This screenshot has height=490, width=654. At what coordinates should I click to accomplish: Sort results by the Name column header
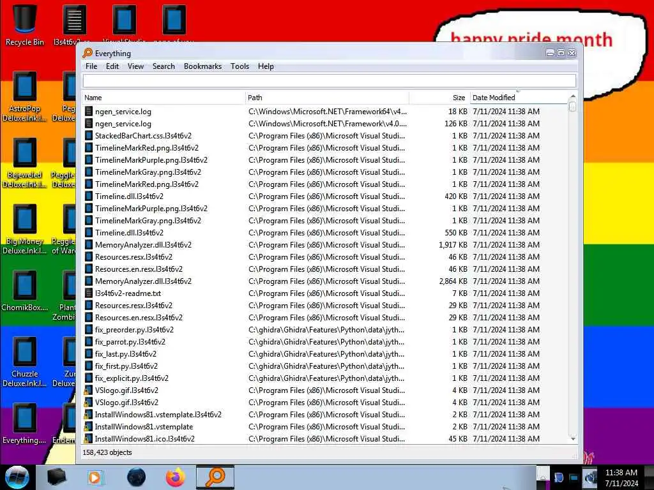tap(163, 98)
